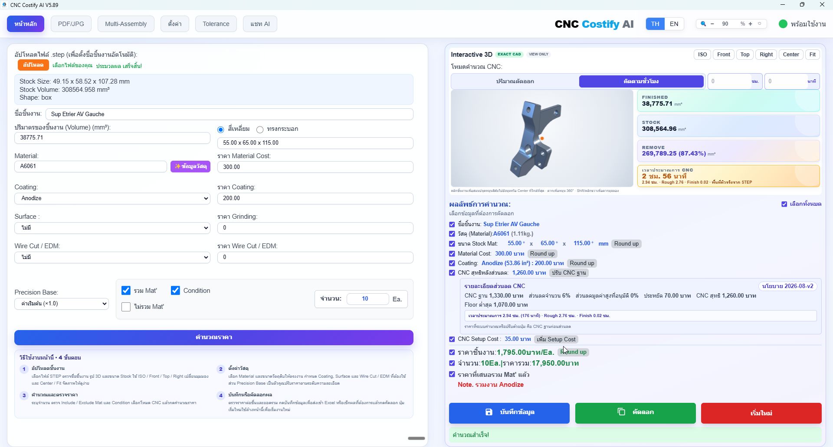Increase UI zoom with plus icon
This screenshot has width=833, height=447.
[x=751, y=24]
